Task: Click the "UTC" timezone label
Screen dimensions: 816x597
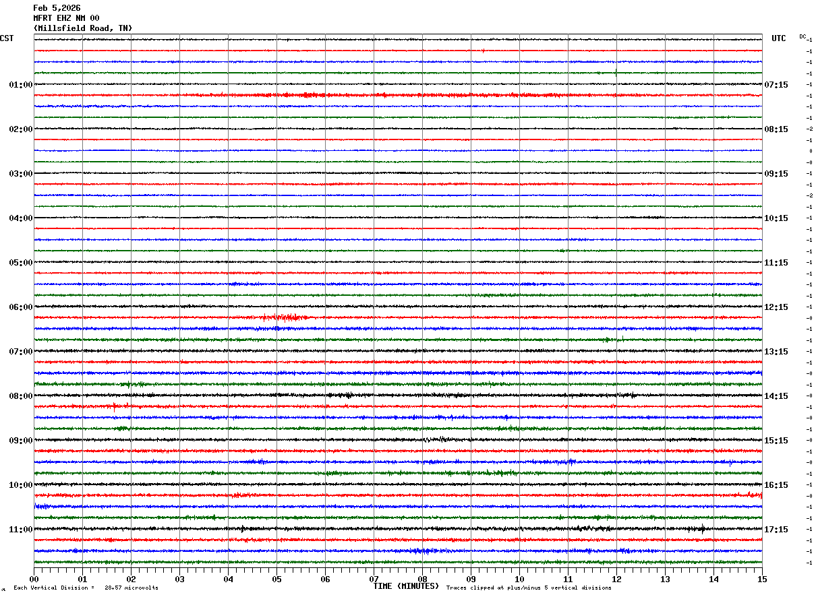Action: pos(779,38)
